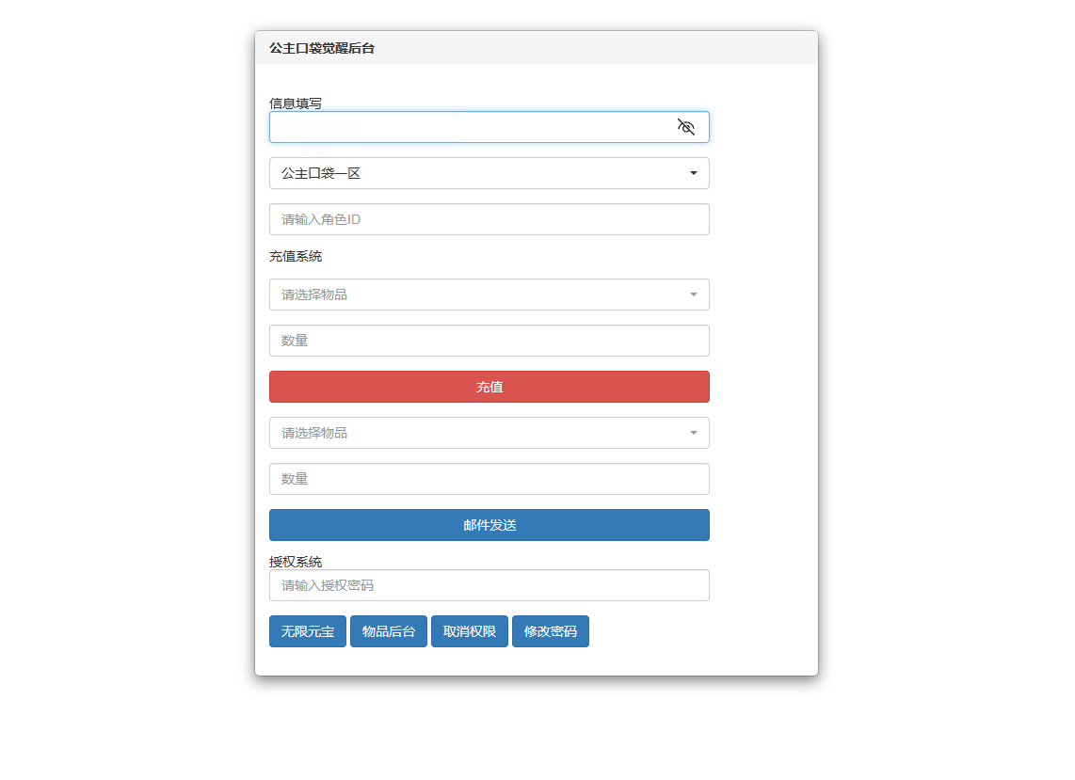Viewport: 1075px width, 780px height.
Task: Click the 数量 field above 邮件发送 button
Action: (x=489, y=479)
